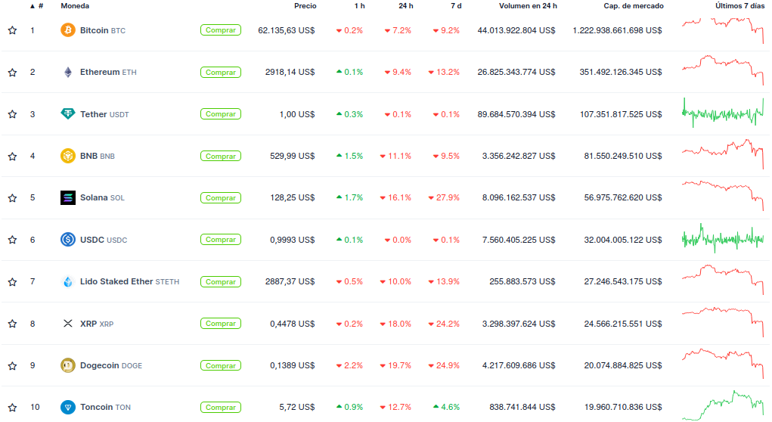Click Comprar button for Tether
Image resolution: width=772 pixels, height=422 pixels.
coord(221,113)
